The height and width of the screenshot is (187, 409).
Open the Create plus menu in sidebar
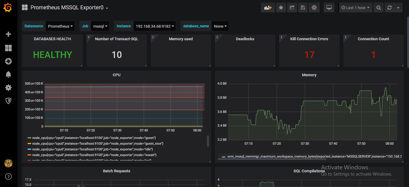coord(8,34)
